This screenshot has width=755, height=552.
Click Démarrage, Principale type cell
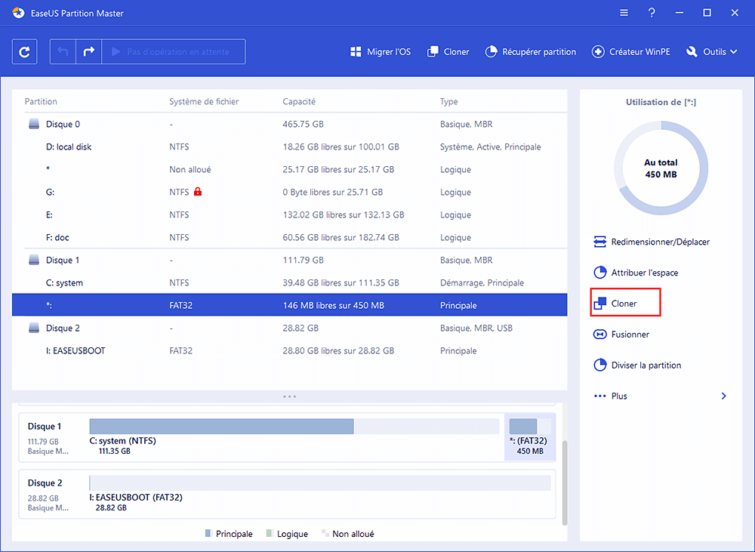[x=482, y=282]
